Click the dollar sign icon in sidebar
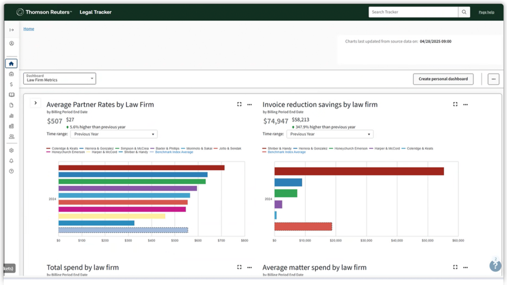The image size is (507, 285). 11,84
